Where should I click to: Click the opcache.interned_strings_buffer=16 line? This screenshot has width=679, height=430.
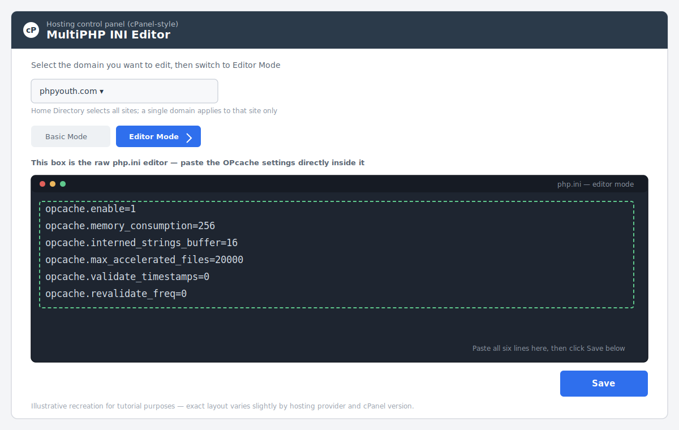pos(141,243)
